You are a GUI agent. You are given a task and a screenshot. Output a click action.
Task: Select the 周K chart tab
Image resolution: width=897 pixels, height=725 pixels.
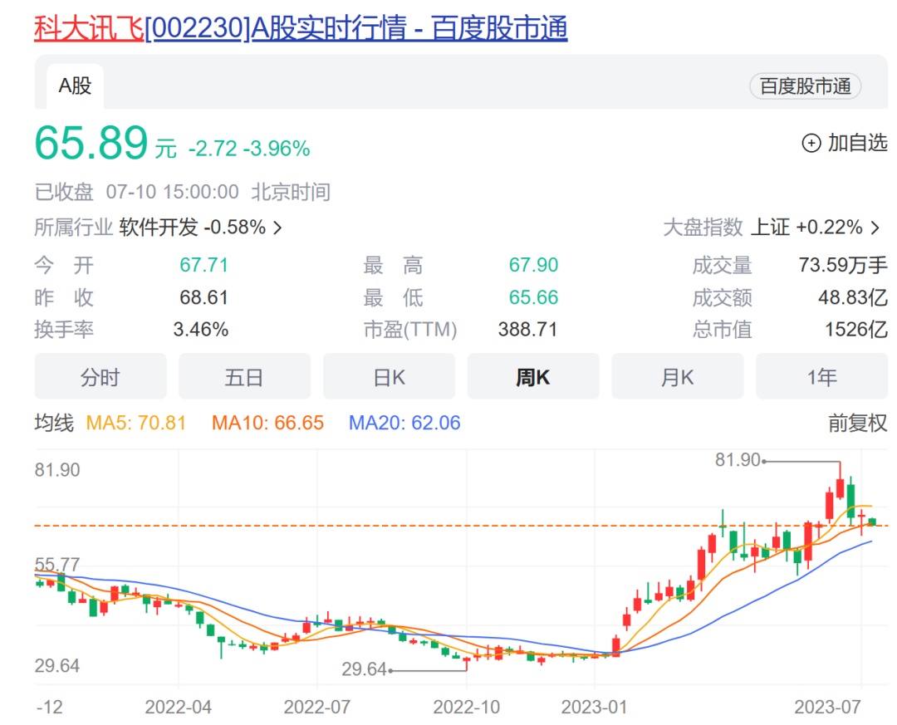pyautogui.click(x=533, y=377)
